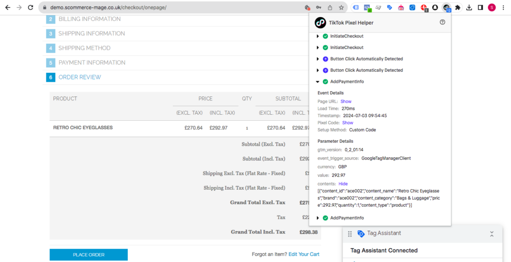Click the share page icon in address bar
This screenshot has height=262, width=511.
tap(330, 7)
